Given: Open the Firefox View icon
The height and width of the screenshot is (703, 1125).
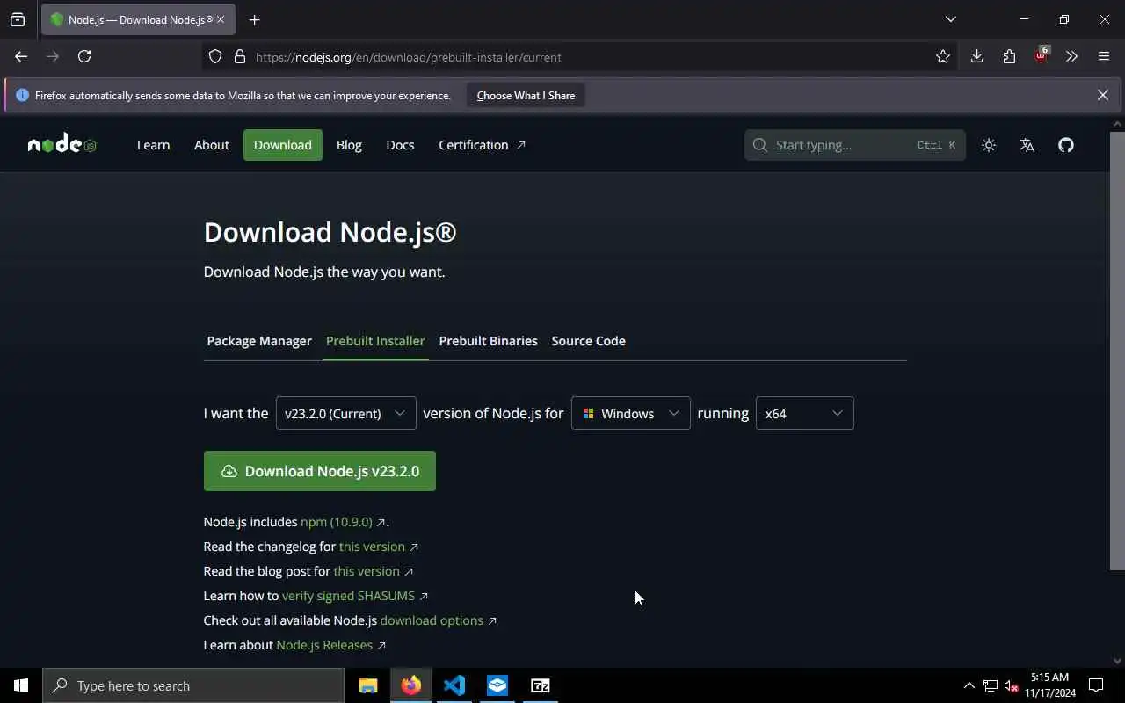Looking at the screenshot, I should [18, 19].
